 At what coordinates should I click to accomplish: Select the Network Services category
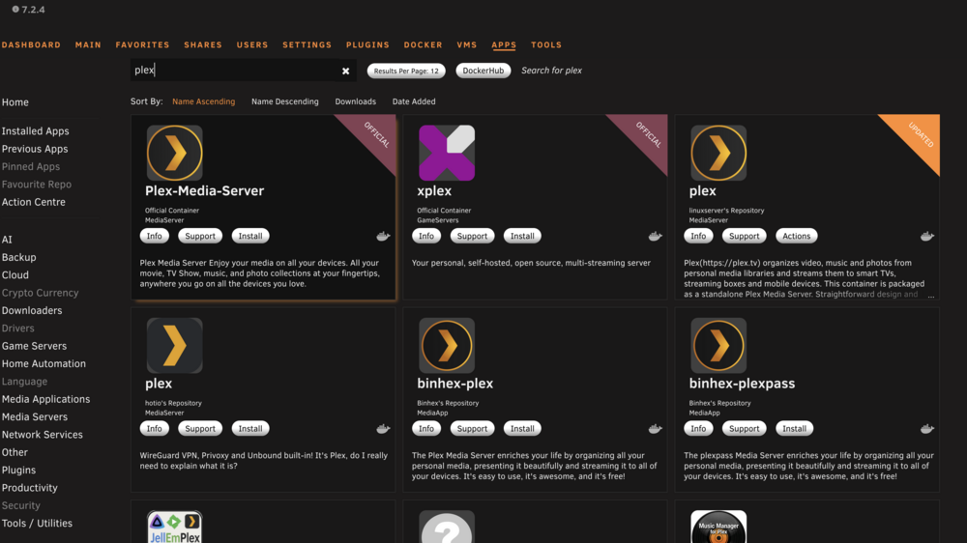42,435
